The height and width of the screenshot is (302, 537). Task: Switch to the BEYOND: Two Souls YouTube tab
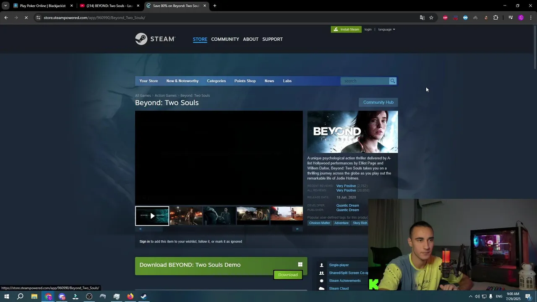click(x=109, y=6)
